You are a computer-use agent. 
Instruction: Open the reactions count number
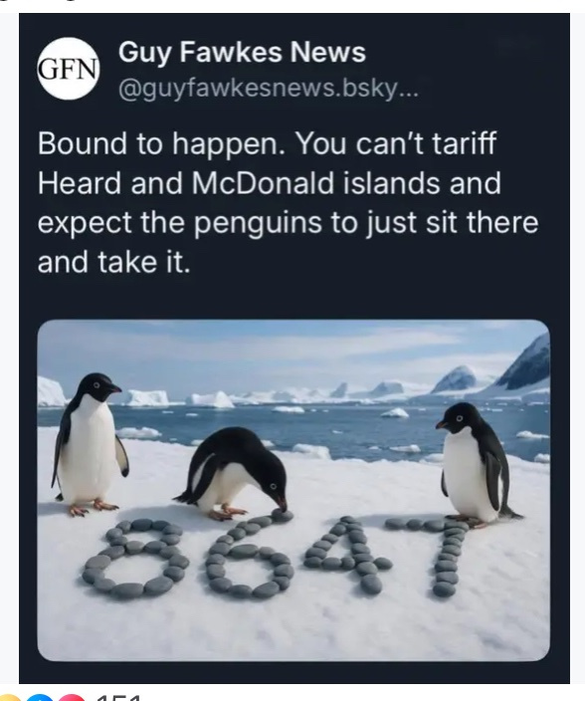coord(118,698)
